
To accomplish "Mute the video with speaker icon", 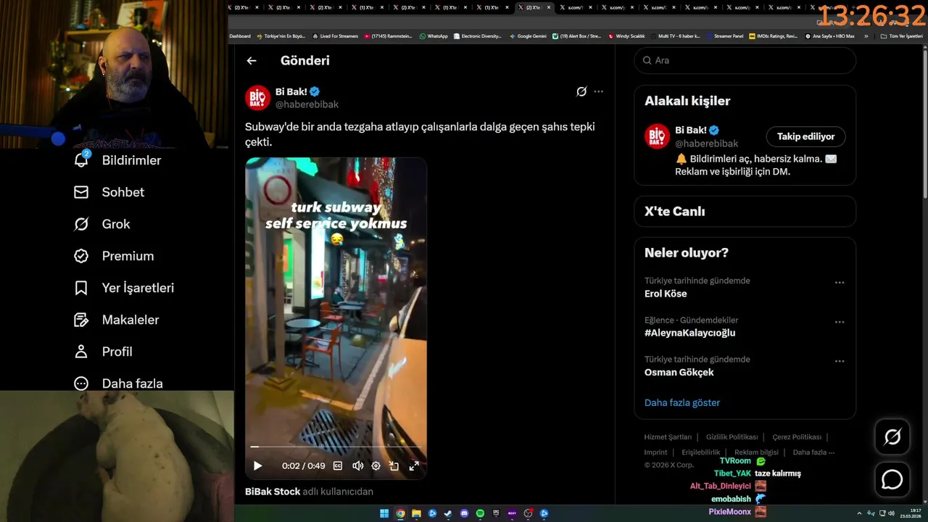I will pyautogui.click(x=357, y=466).
